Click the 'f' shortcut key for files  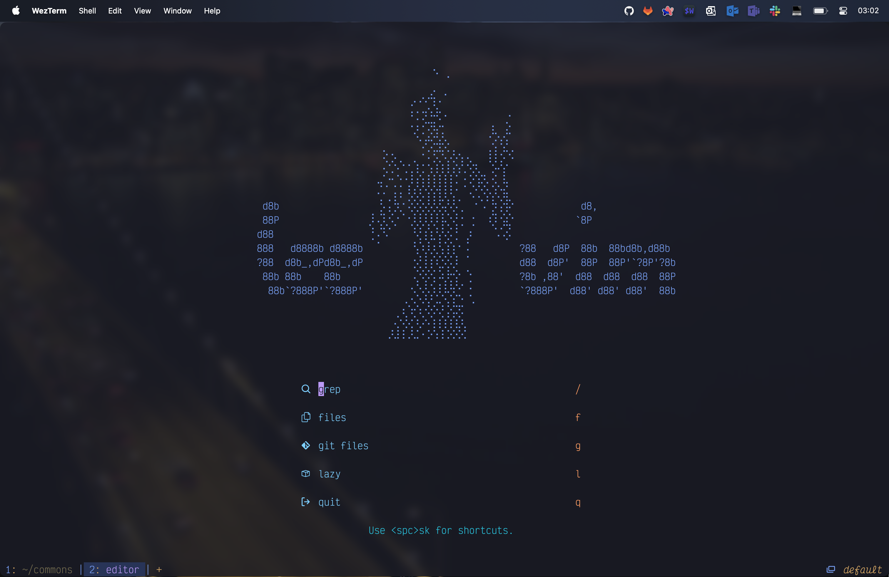[578, 418]
